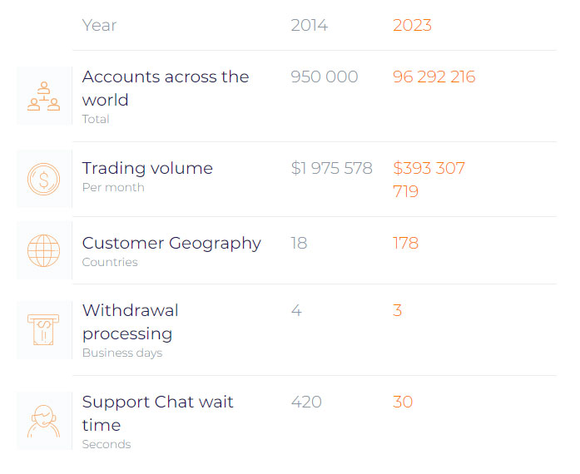This screenshot has height=474, width=580.
Task: Select the orange 2023 column header
Action: (x=412, y=26)
